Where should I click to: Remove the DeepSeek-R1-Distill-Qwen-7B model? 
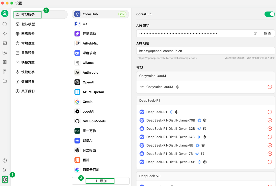pyautogui.click(x=270, y=154)
